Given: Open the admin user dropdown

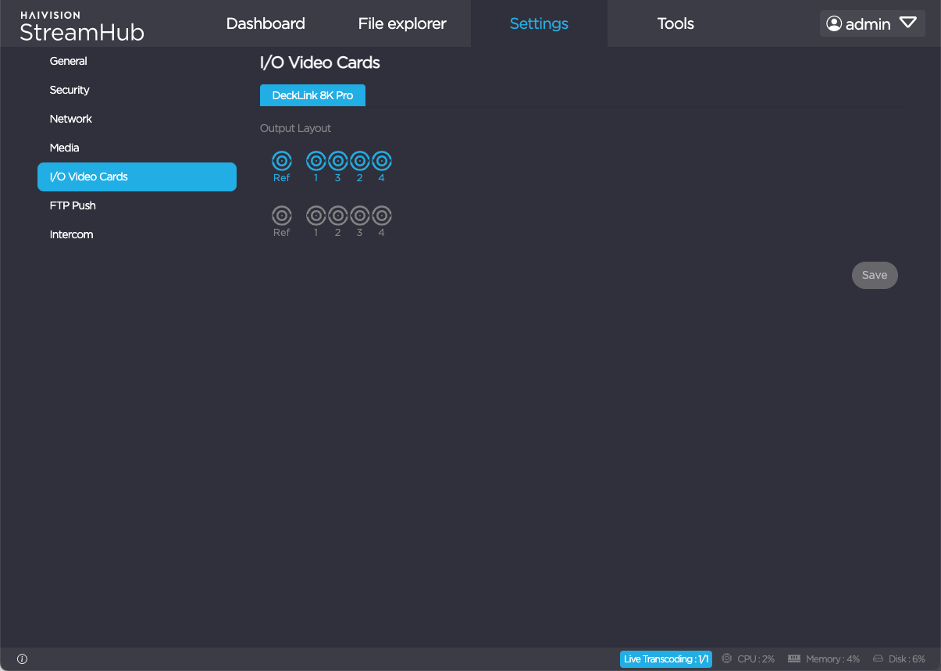Looking at the screenshot, I should [908, 23].
